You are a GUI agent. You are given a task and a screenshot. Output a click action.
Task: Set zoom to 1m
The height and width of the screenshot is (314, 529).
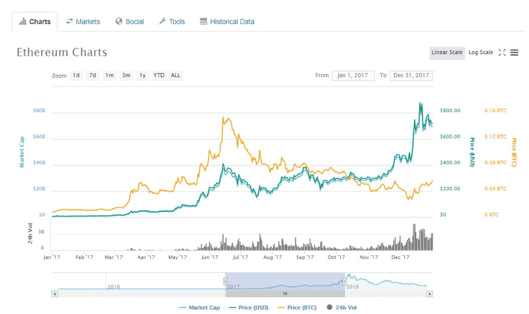110,75
